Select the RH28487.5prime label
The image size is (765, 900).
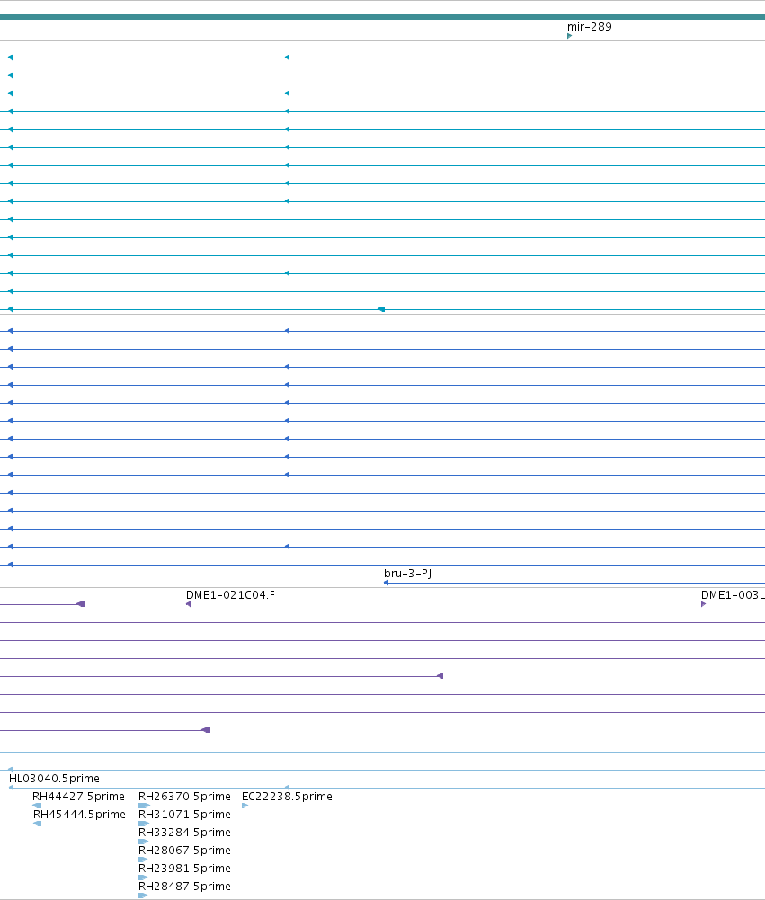pyautogui.click(x=184, y=886)
